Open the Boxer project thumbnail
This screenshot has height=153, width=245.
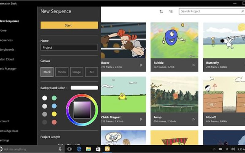click(x=123, y=40)
